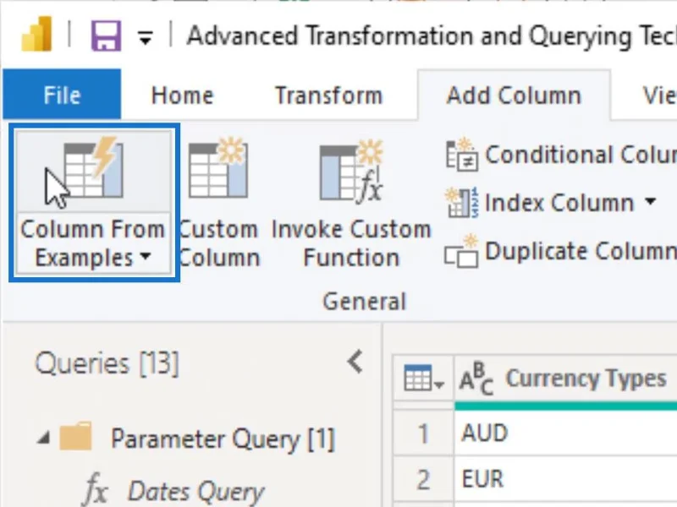Click the Invoke Custom Function icon
Screen dimensions: 677x507
[x=351, y=171]
